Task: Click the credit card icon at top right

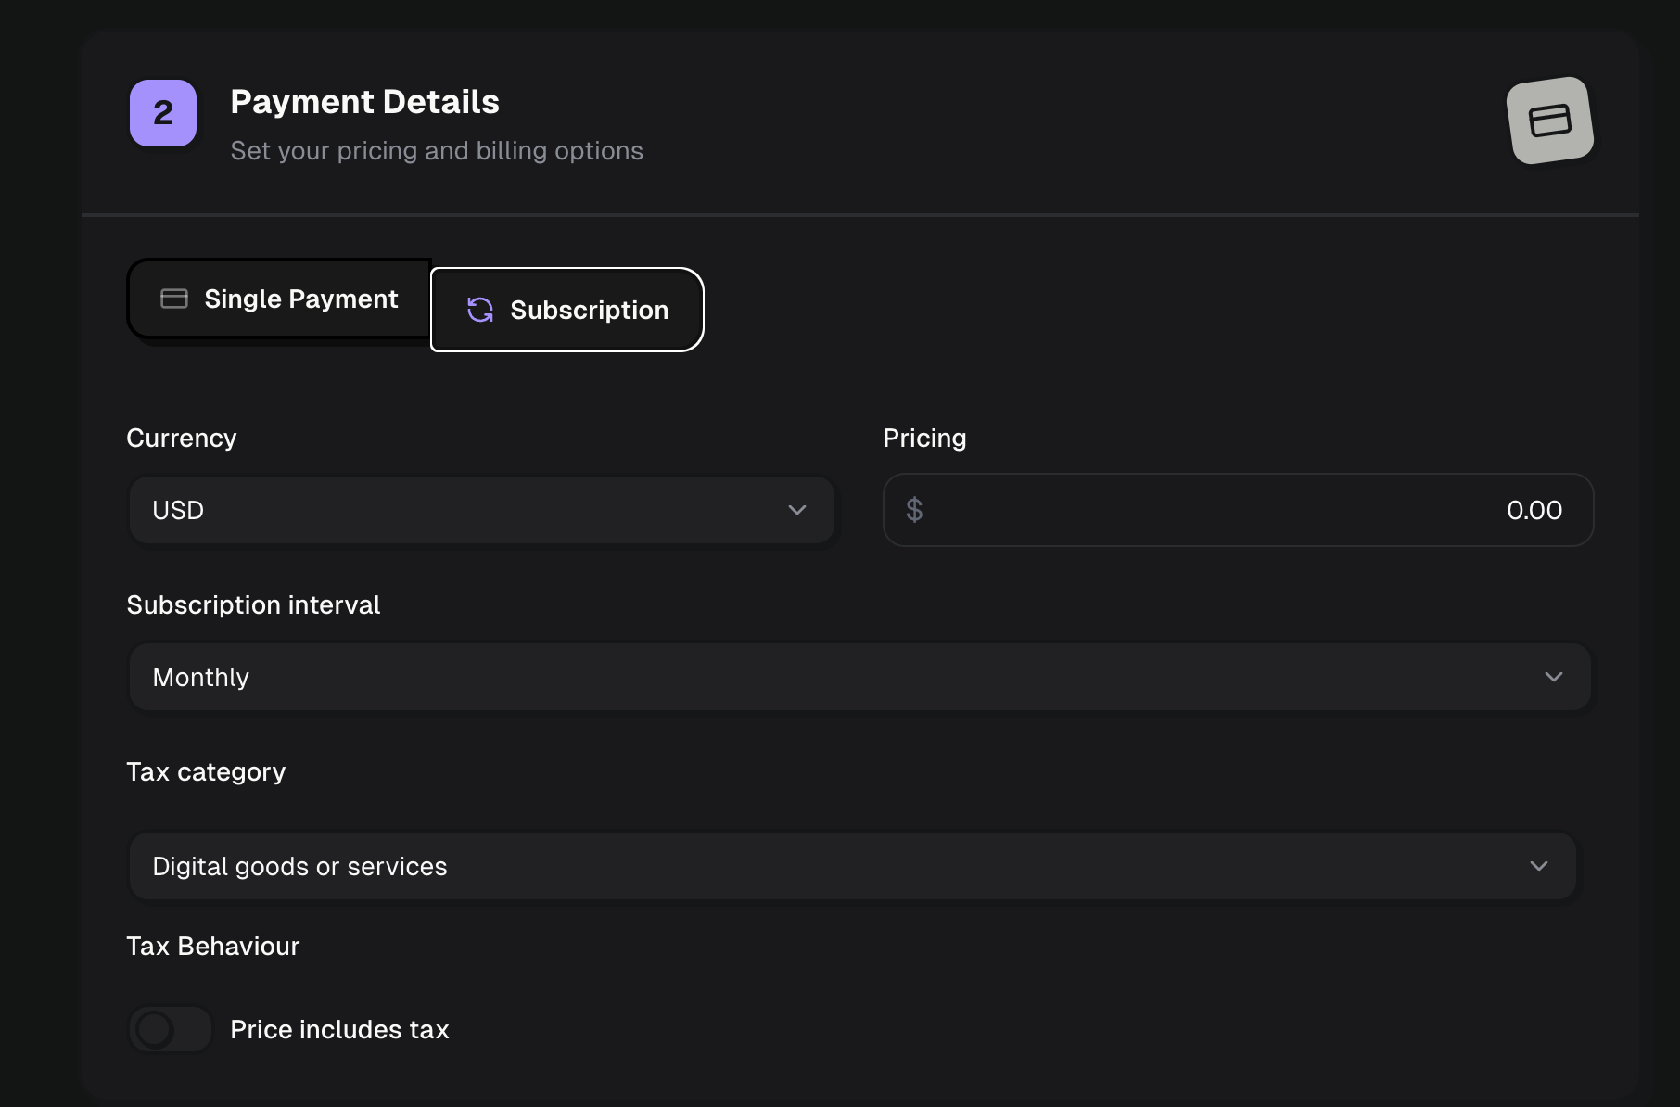Action: (x=1550, y=120)
